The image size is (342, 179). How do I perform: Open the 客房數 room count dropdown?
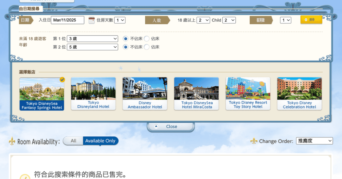pos(286,20)
